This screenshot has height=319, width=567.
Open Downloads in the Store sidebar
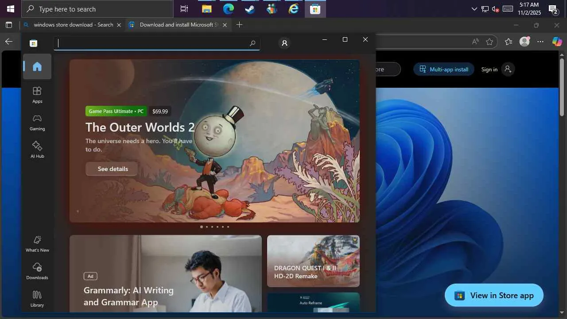[x=37, y=271]
